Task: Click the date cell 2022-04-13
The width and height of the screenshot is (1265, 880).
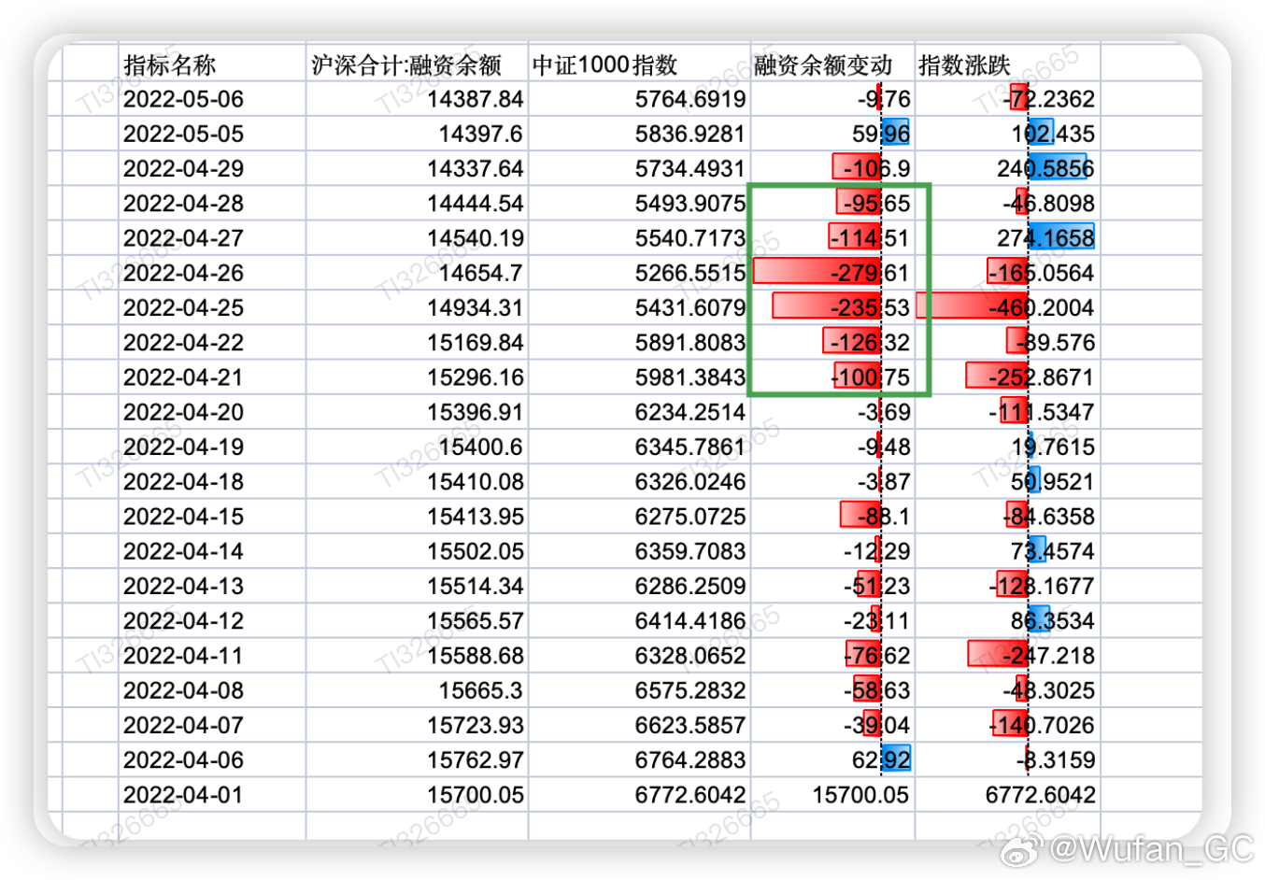Action: pos(212,586)
